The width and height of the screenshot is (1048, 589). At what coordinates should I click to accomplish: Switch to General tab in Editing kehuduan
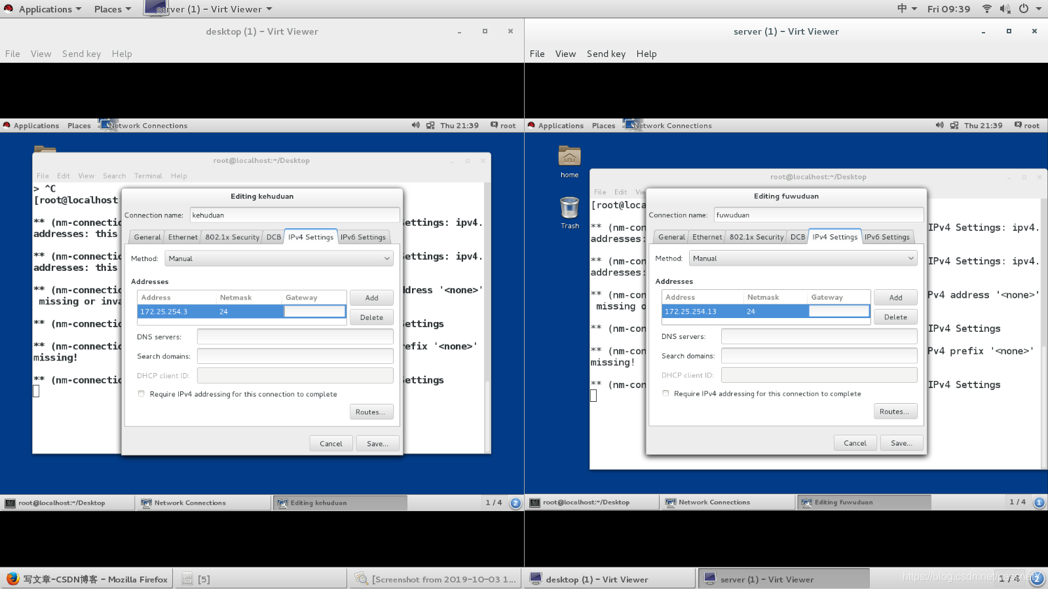pos(147,237)
